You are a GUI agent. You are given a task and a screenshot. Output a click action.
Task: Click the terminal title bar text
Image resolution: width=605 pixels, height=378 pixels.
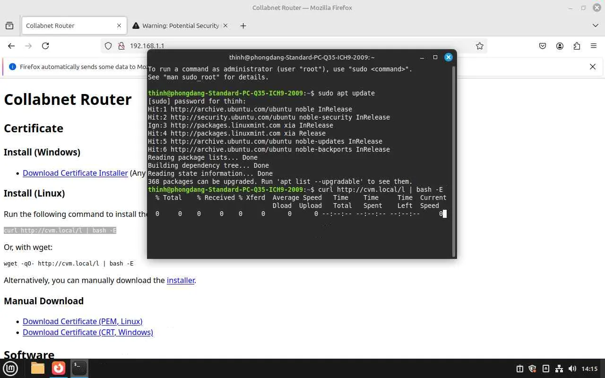[302, 57]
